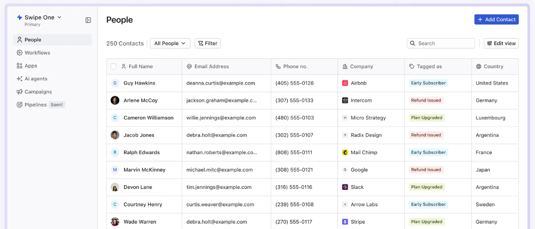Click Arlene McCoy's Refund Issued tag
The height and width of the screenshot is (229, 535).
point(426,100)
